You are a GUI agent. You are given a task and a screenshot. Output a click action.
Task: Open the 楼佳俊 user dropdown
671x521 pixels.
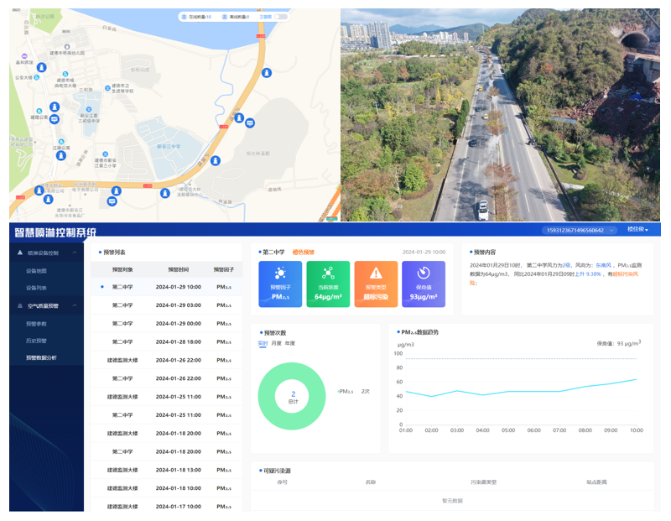[x=637, y=230]
